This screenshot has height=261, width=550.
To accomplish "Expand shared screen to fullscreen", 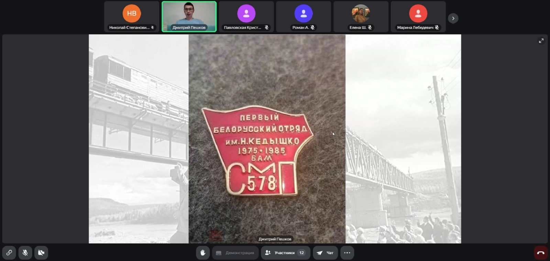I will click(541, 41).
